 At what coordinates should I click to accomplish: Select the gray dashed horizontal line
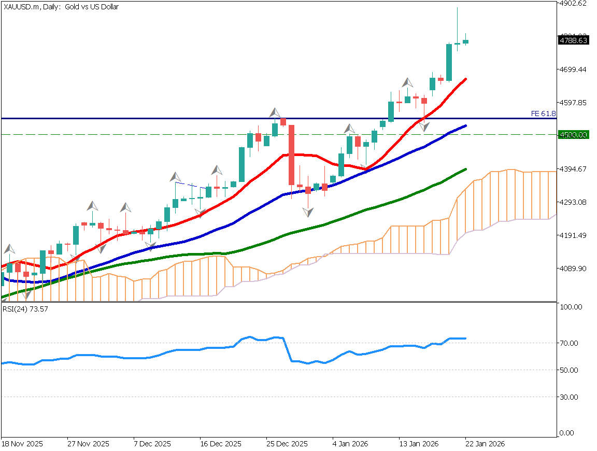point(155,134)
